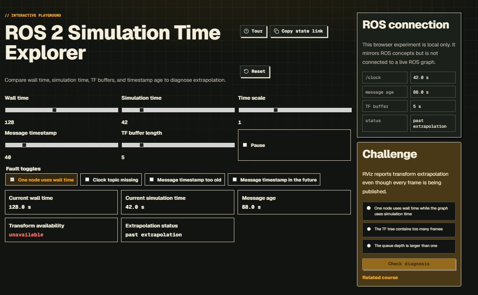Click the copy icon in Copy state link
478x295 pixels.
coord(277,31)
